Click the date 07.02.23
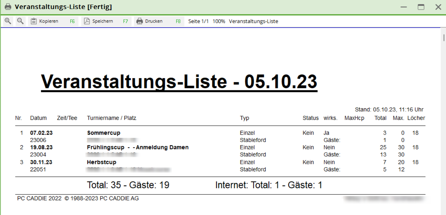 (41, 133)
